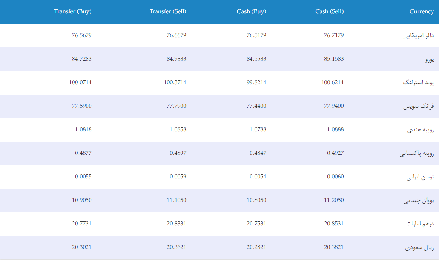Click the Transfer (Buy) column header
439x260 pixels.
click(x=73, y=11)
